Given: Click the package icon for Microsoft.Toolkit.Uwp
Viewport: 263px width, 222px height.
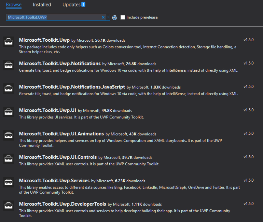Looking at the screenshot, I should [8, 42].
